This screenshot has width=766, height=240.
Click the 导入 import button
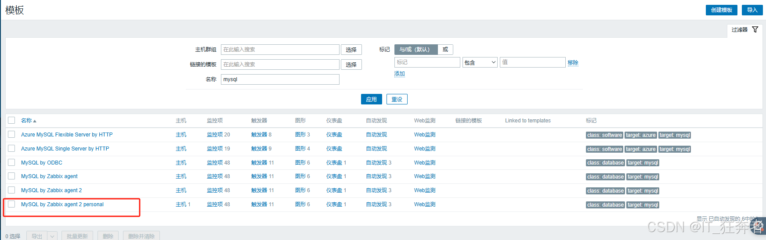pos(752,10)
